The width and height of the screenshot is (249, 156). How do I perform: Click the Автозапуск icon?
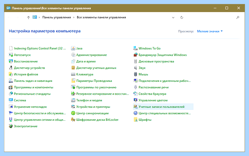(10, 55)
